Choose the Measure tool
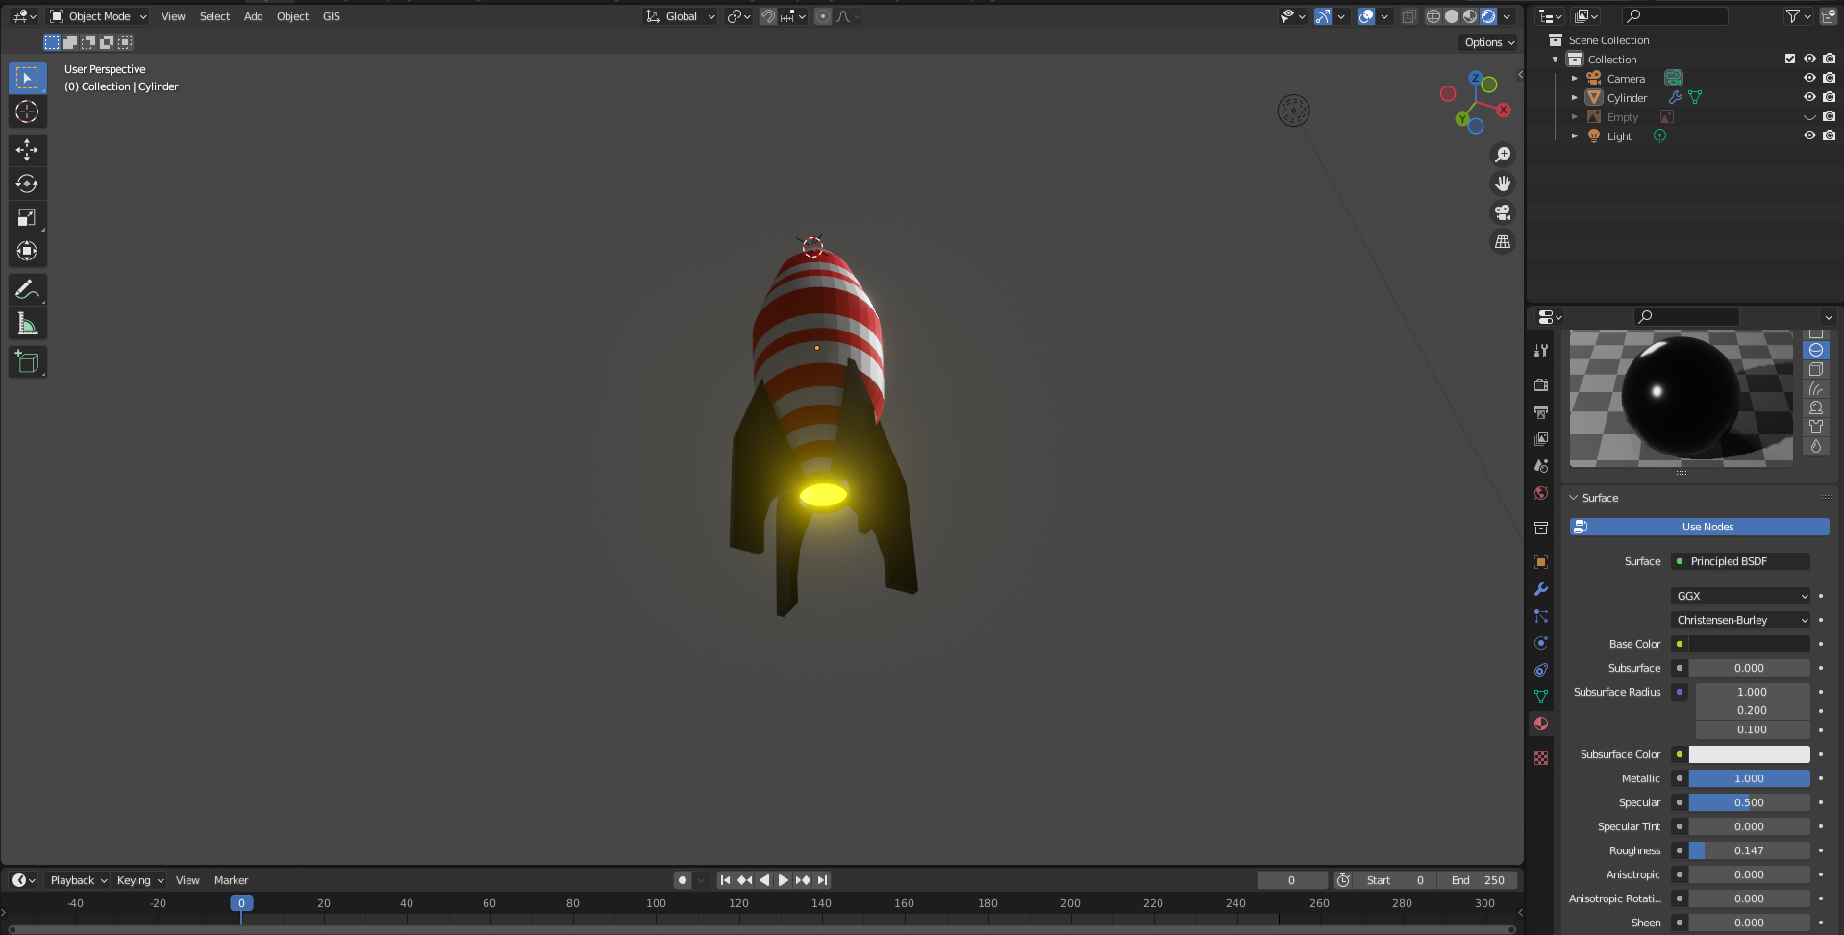Image resolution: width=1844 pixels, height=935 pixels. point(27,324)
